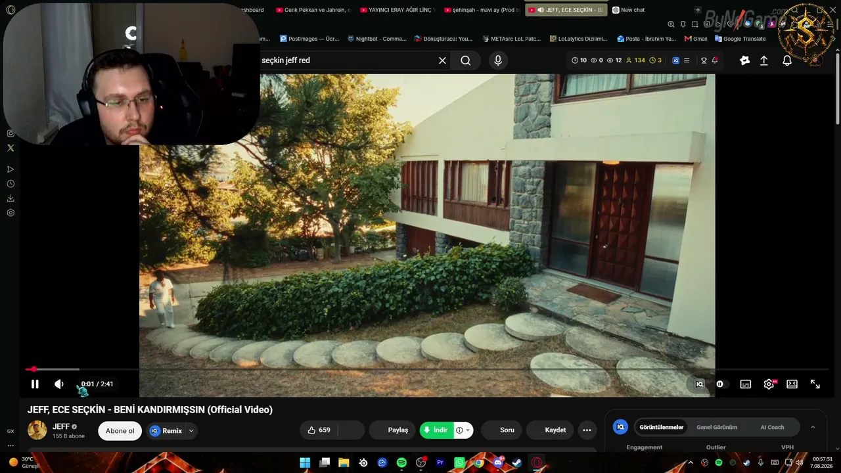841x473 pixels.
Task: Click the vidIQ logo in the stats bar
Action: (x=675, y=60)
